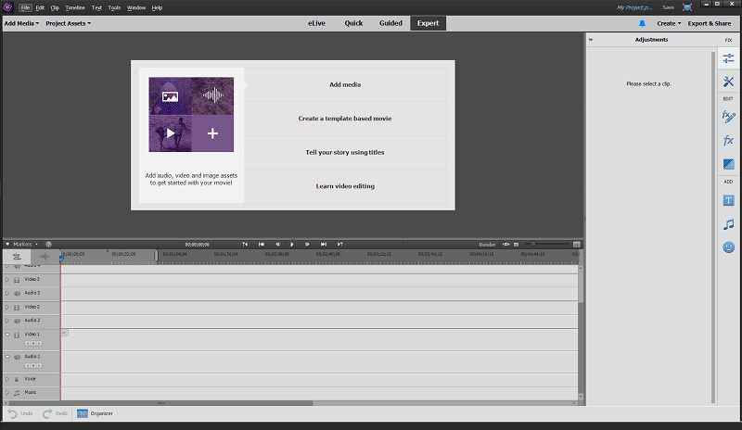Click the timeline zoom slider handle
Screen dimensions: 742x430
coord(532,244)
